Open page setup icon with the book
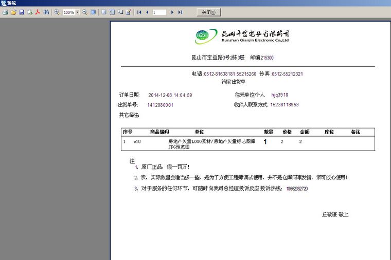 [x=120, y=12]
